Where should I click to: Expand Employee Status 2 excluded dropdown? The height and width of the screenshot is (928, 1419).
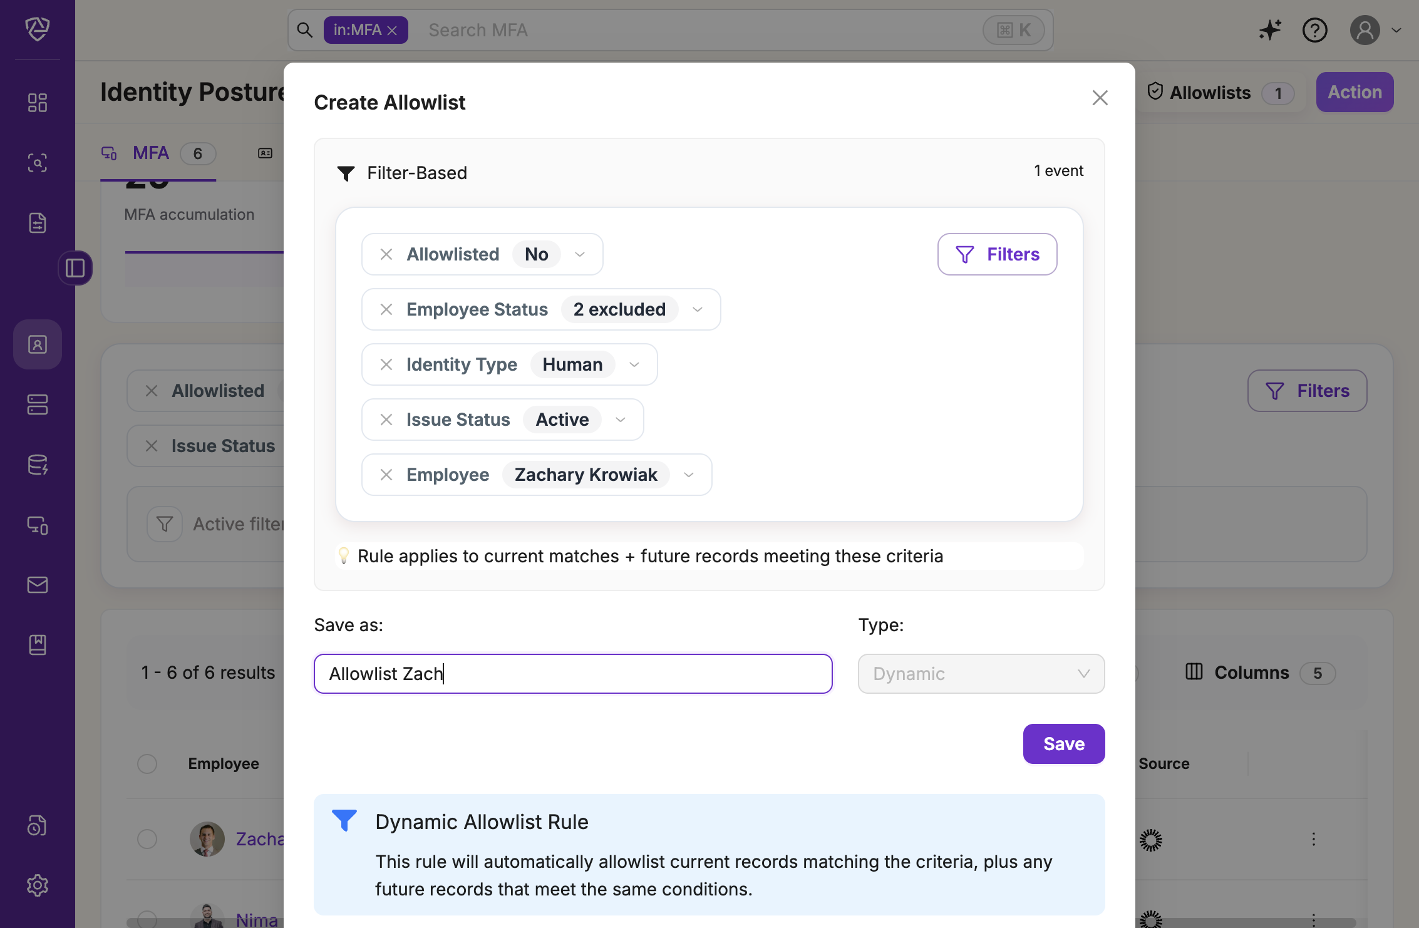698,309
